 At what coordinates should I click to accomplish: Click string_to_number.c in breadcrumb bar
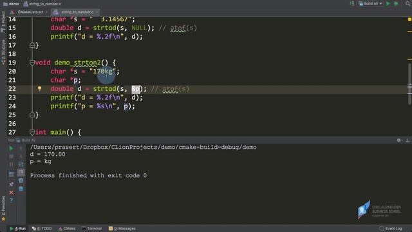42,4
